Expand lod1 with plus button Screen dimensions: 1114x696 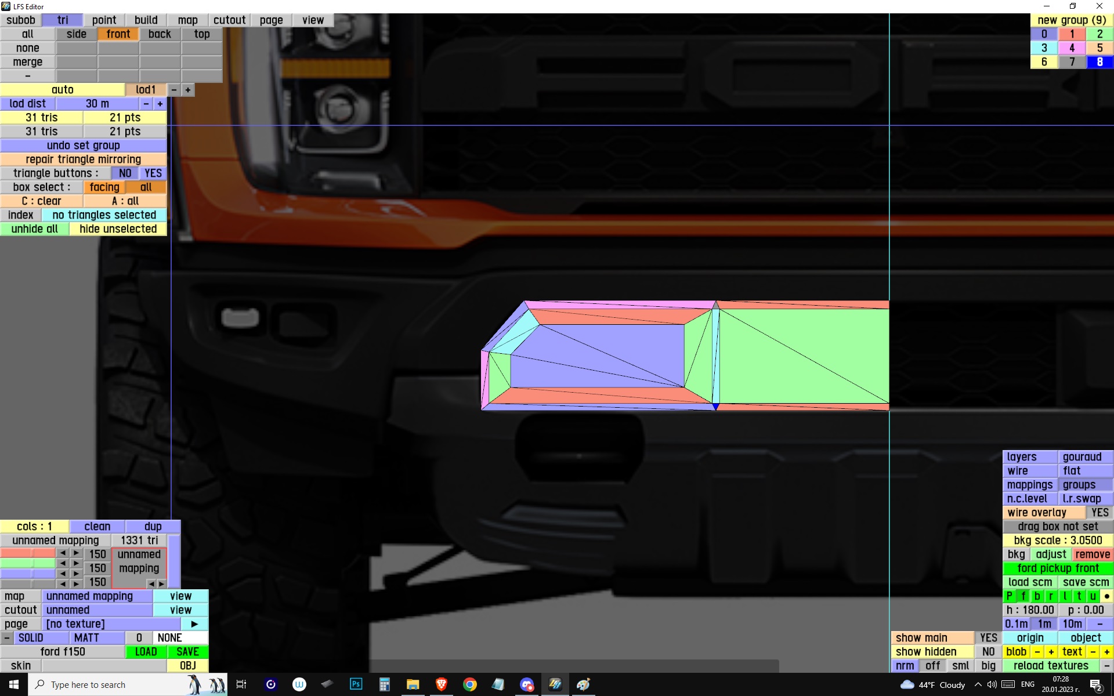click(187, 90)
